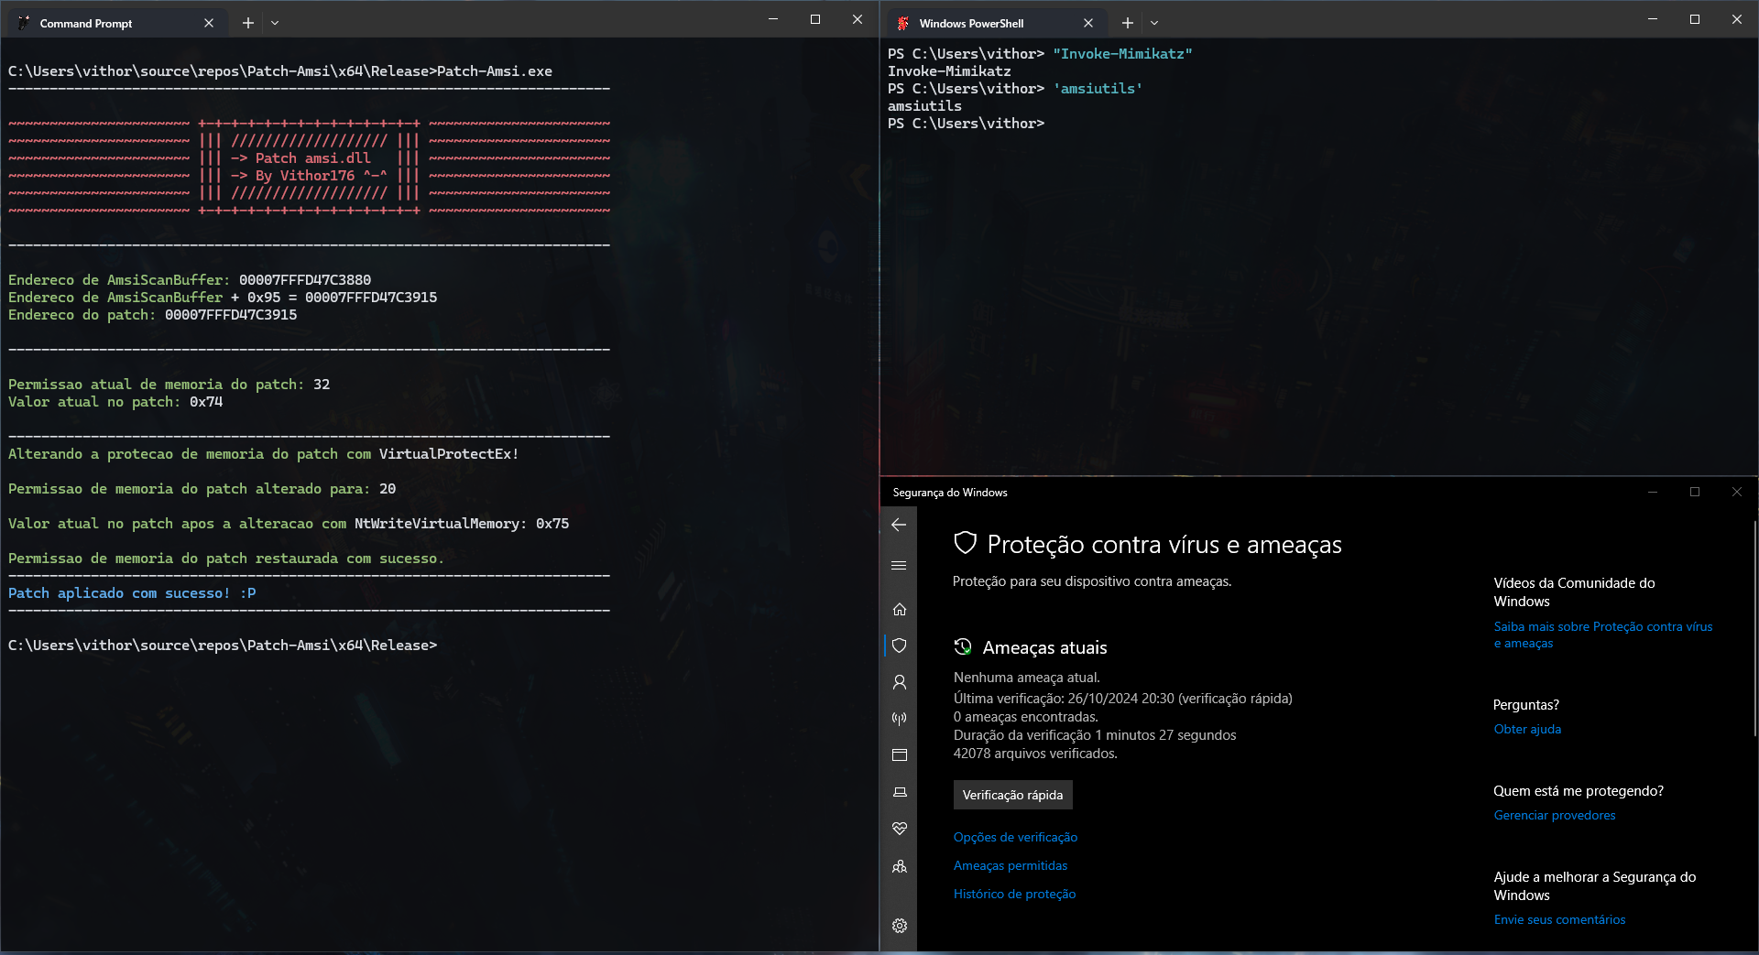Click the "Endereco do patch" address line

[152, 315]
